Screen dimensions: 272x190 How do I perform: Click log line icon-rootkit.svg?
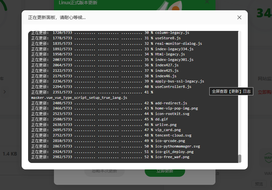point(110,114)
